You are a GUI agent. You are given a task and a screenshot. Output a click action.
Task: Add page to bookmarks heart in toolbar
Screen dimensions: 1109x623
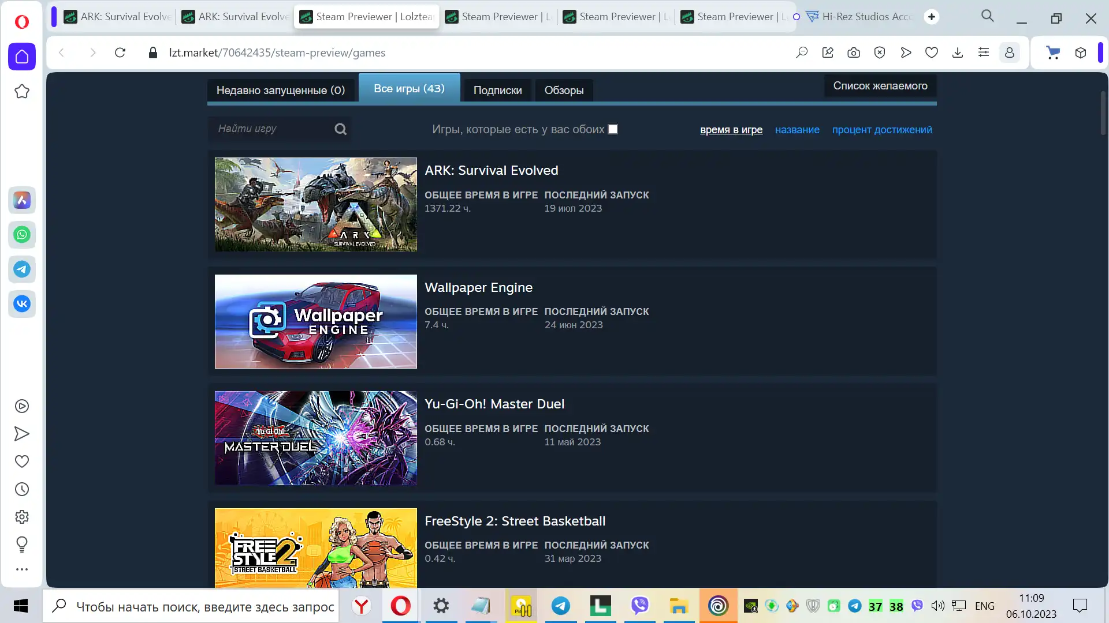click(x=932, y=52)
